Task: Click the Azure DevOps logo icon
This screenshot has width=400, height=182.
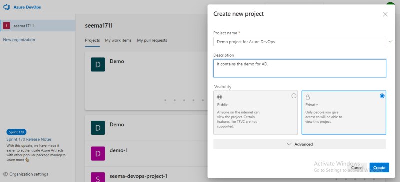Action: click(6, 7)
